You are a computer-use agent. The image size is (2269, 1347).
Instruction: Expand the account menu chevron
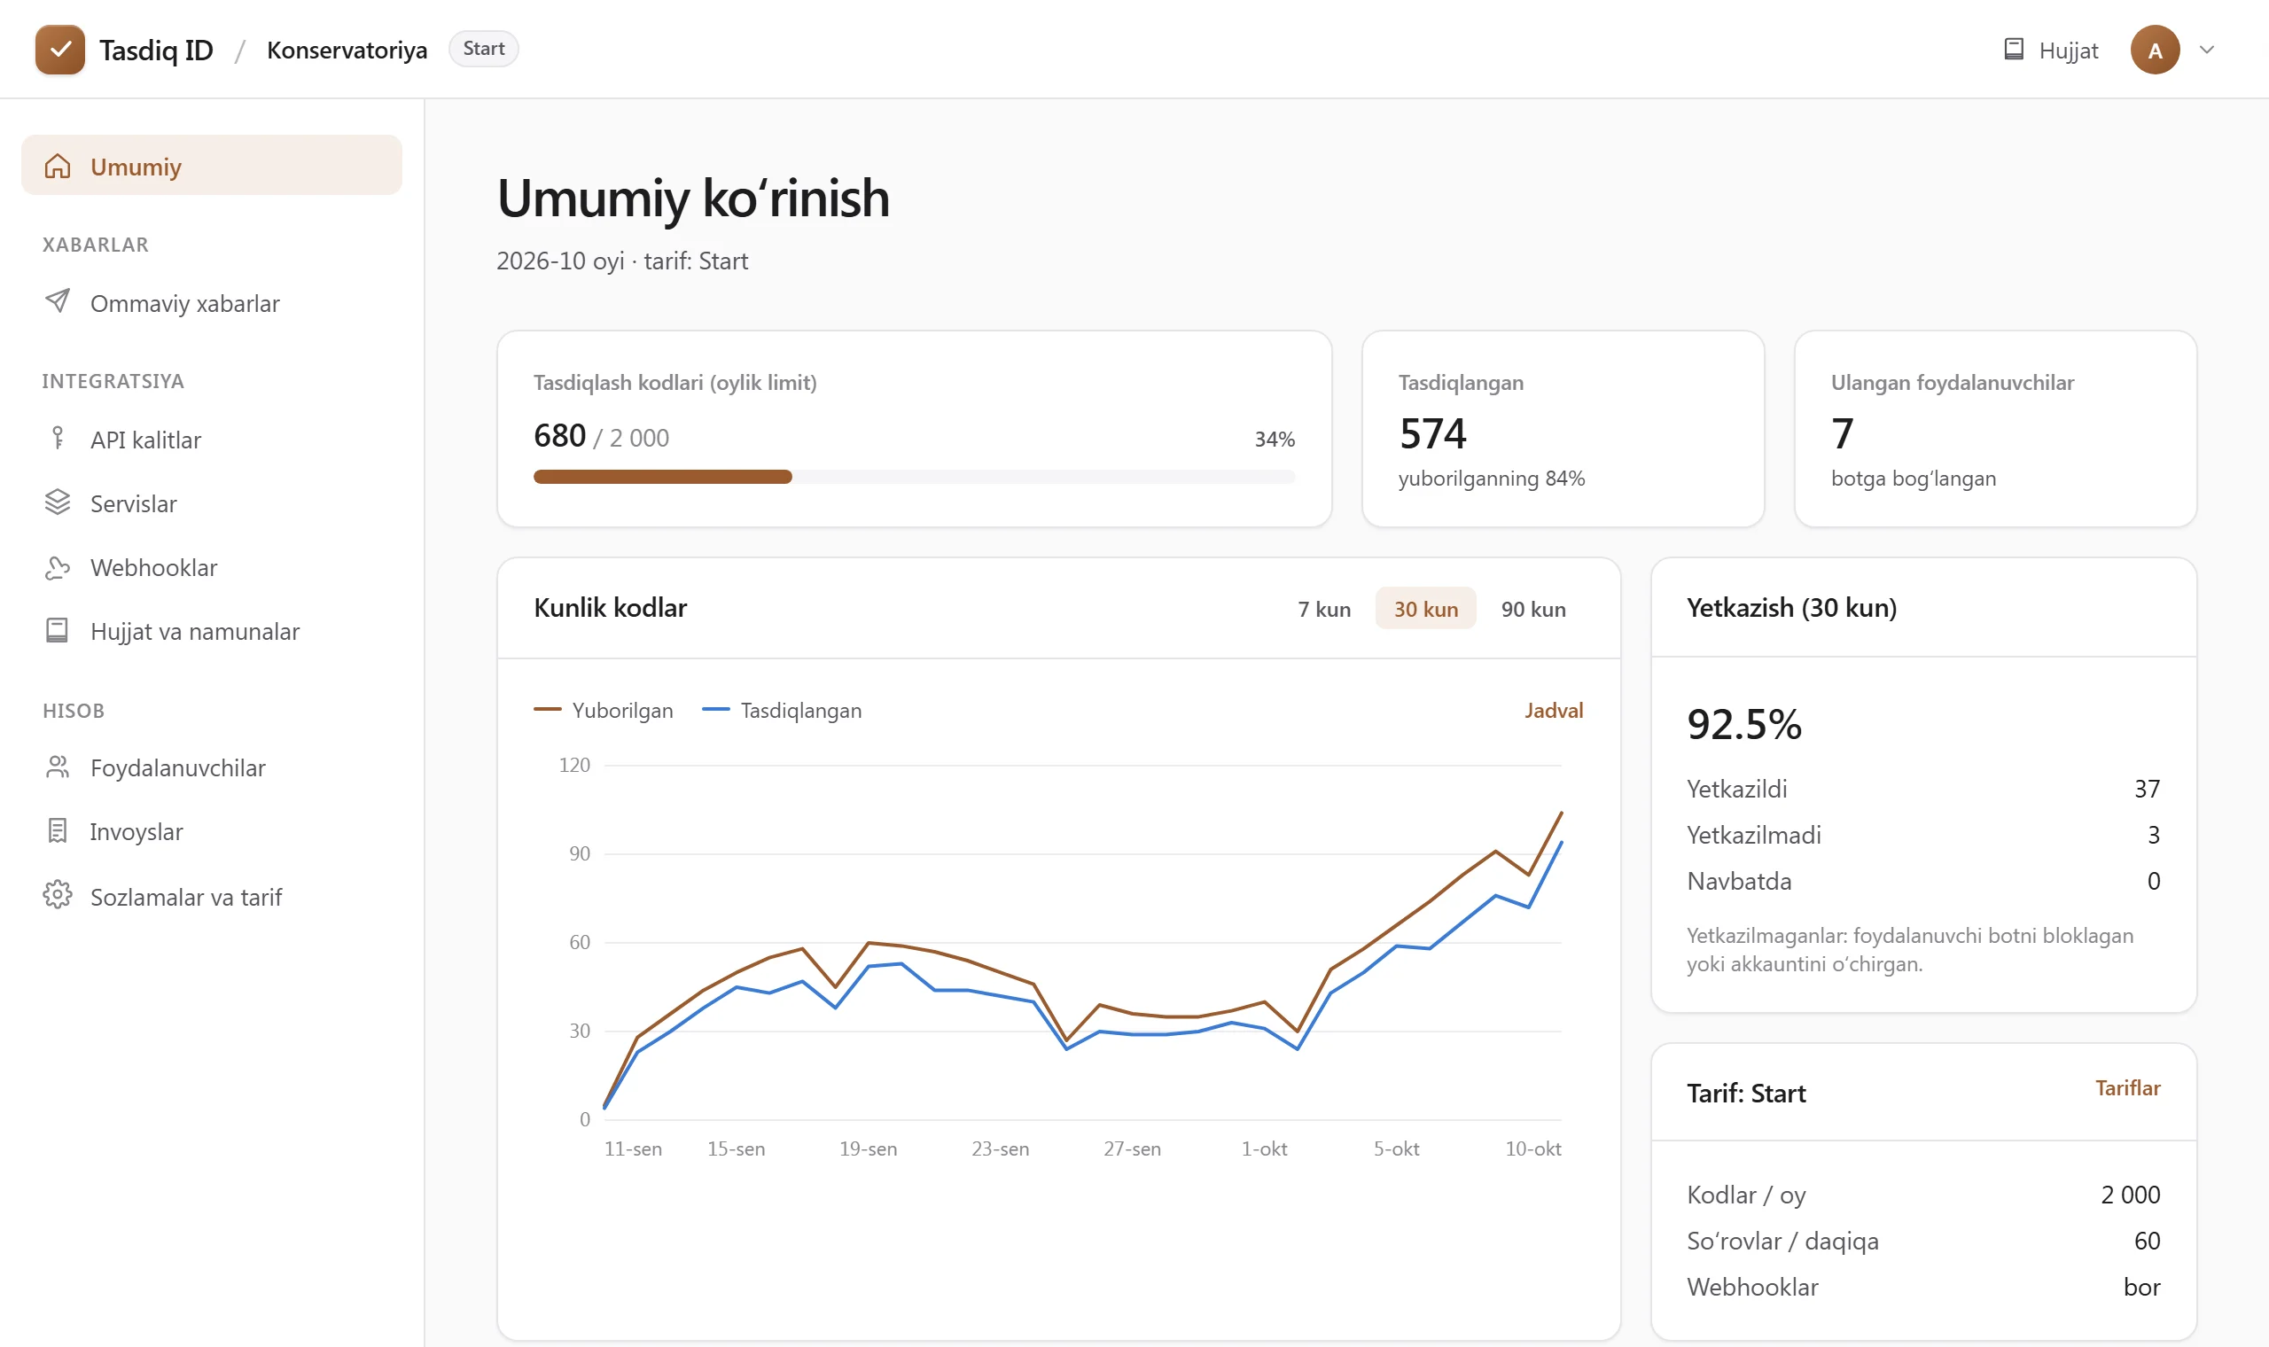tap(2207, 50)
